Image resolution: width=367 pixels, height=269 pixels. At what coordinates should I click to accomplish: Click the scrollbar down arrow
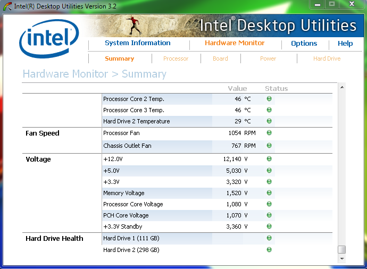(x=342, y=259)
